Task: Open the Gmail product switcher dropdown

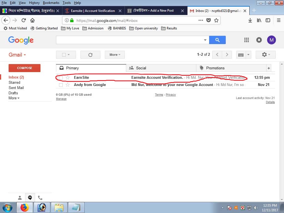Action: point(17,55)
